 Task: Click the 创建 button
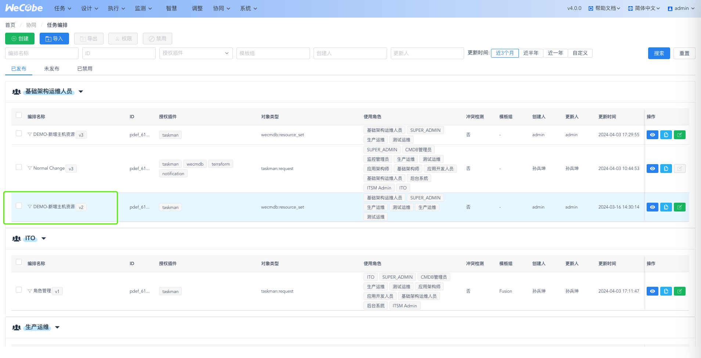pyautogui.click(x=20, y=39)
